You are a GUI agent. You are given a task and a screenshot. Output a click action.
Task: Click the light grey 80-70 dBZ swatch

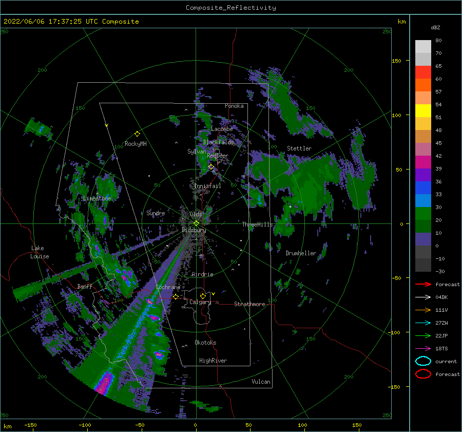(x=423, y=47)
